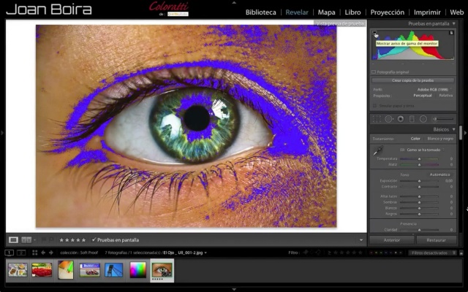Filter by red color label

(x=371, y=253)
